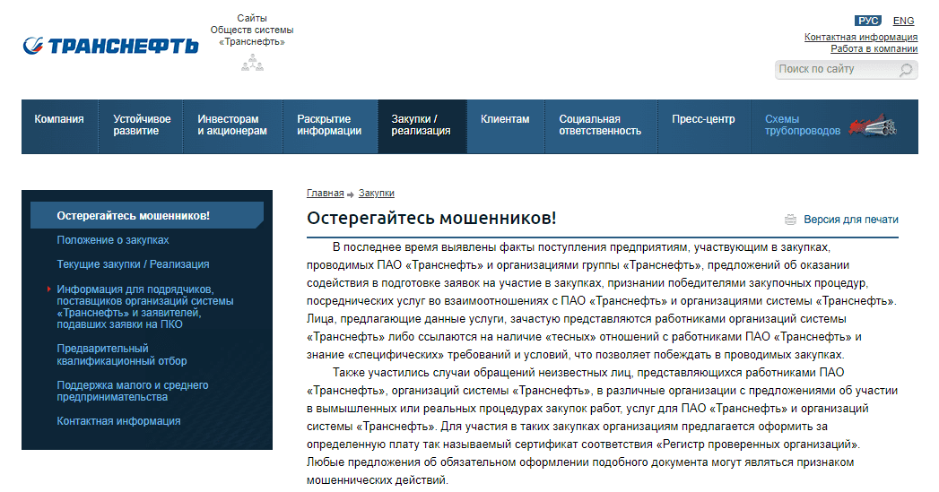Image resolution: width=939 pixels, height=492 pixels.
Task: Switch language to ENG
Action: click(903, 21)
